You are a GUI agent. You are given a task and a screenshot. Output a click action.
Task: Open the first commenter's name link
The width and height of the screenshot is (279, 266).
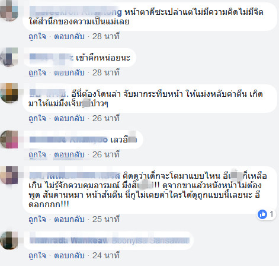click(x=76, y=12)
